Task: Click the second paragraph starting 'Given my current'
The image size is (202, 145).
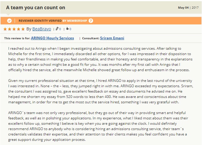Action: (101, 91)
